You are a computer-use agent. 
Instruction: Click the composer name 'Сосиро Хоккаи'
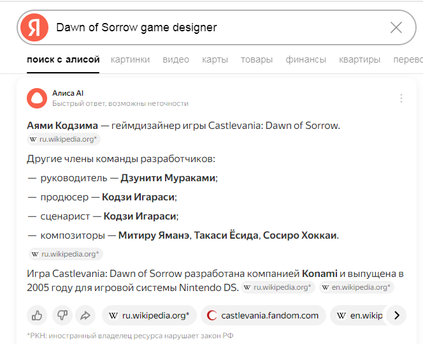pyautogui.click(x=299, y=236)
